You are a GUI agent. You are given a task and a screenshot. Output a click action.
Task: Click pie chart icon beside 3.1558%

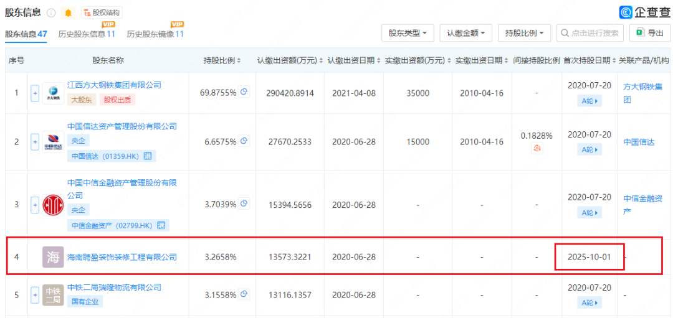(244, 294)
